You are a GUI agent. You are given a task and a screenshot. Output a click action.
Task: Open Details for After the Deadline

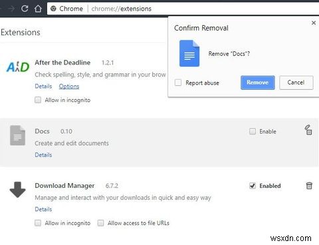click(43, 86)
